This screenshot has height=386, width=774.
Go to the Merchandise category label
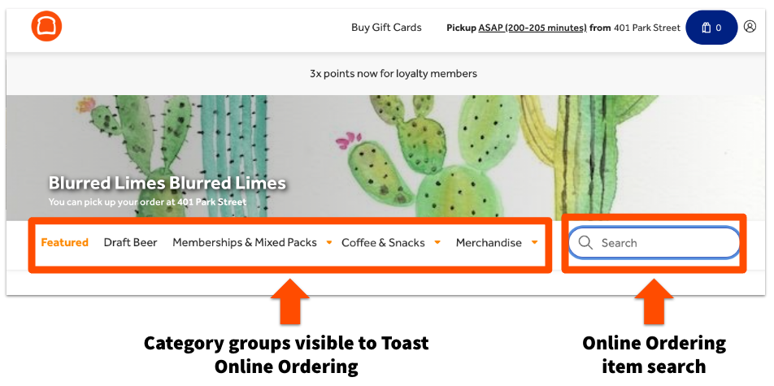tap(489, 243)
